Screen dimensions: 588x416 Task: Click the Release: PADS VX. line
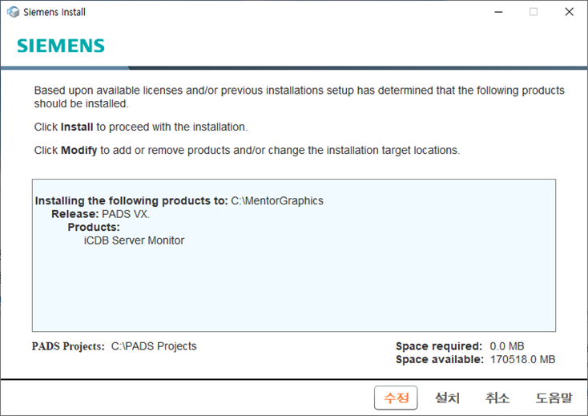100,214
